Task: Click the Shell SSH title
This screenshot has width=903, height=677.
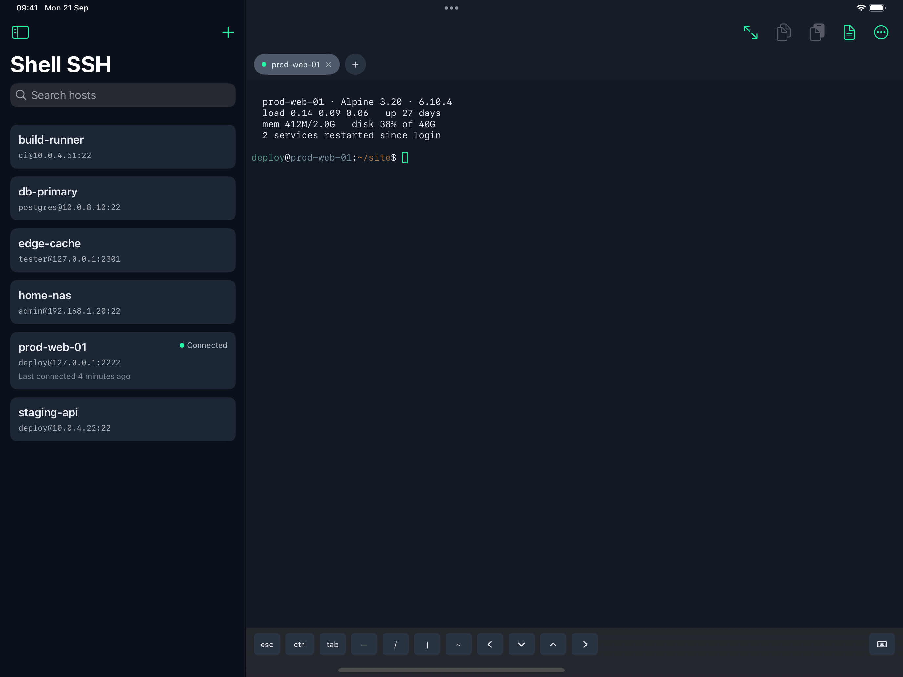Action: pyautogui.click(x=61, y=65)
